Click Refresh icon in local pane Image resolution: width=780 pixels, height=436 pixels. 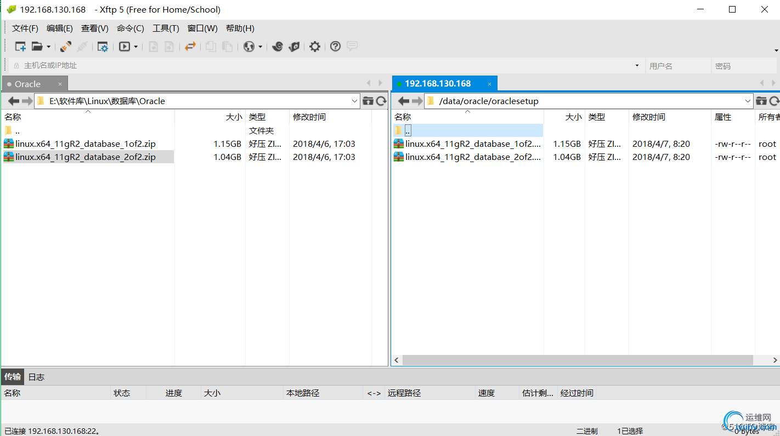(381, 101)
